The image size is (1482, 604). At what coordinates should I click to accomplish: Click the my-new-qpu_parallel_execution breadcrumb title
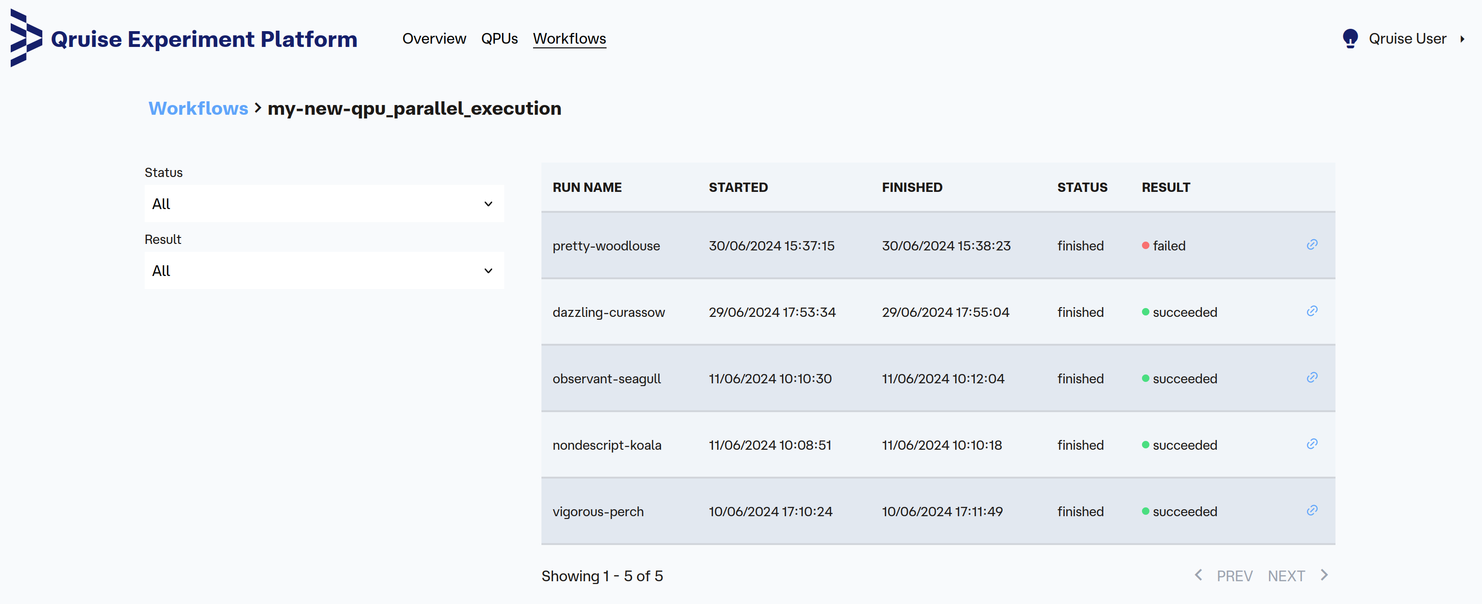(x=414, y=108)
